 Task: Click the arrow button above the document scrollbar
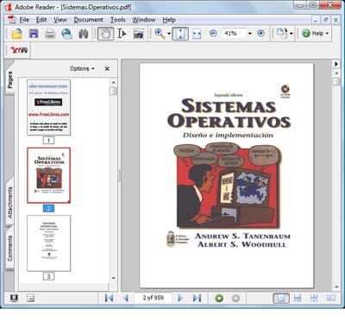pos(336,64)
